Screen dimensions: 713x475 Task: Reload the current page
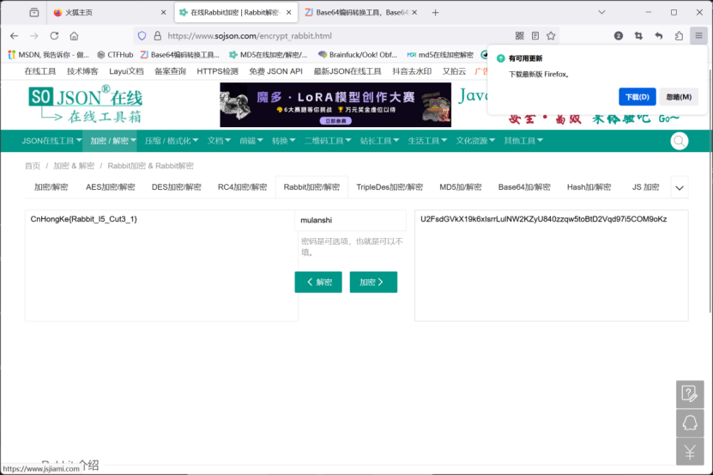(54, 36)
